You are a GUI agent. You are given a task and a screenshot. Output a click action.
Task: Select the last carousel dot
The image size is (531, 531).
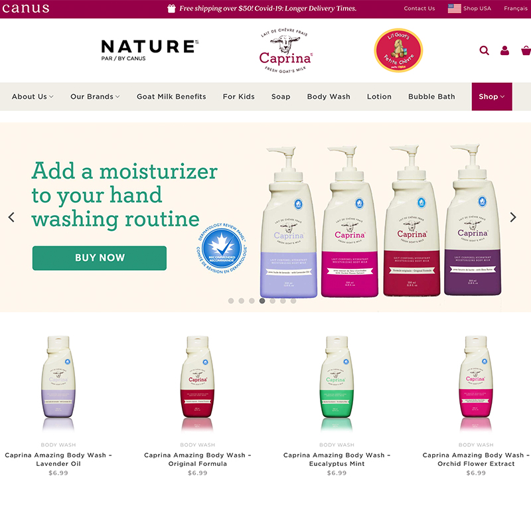tap(293, 301)
